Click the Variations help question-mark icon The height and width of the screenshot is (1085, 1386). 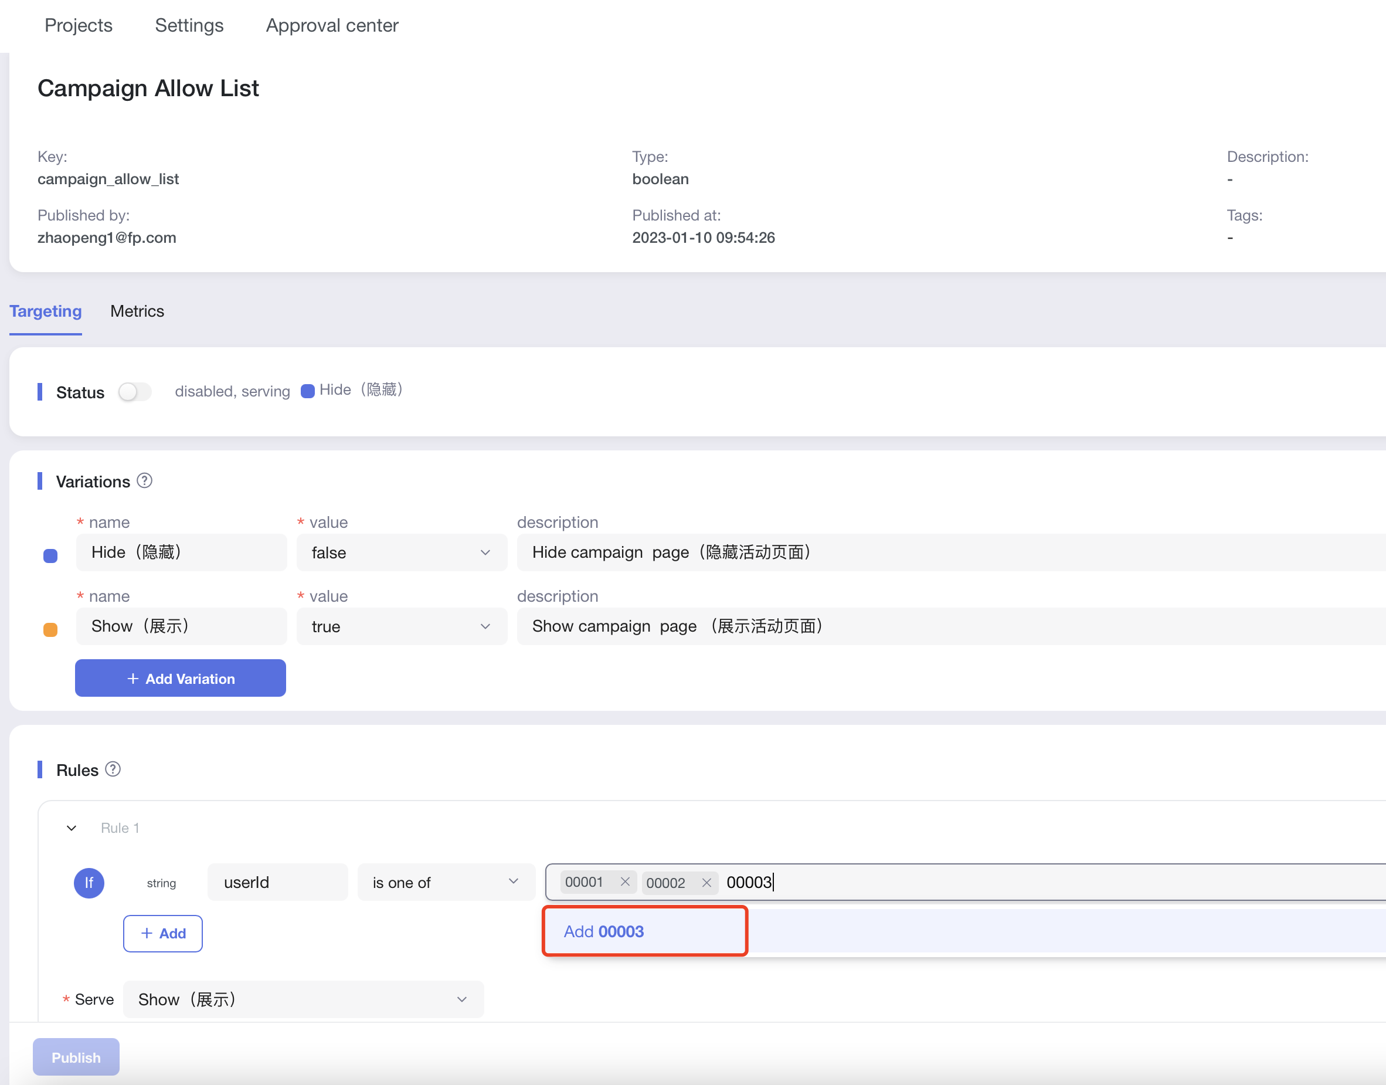[144, 481]
